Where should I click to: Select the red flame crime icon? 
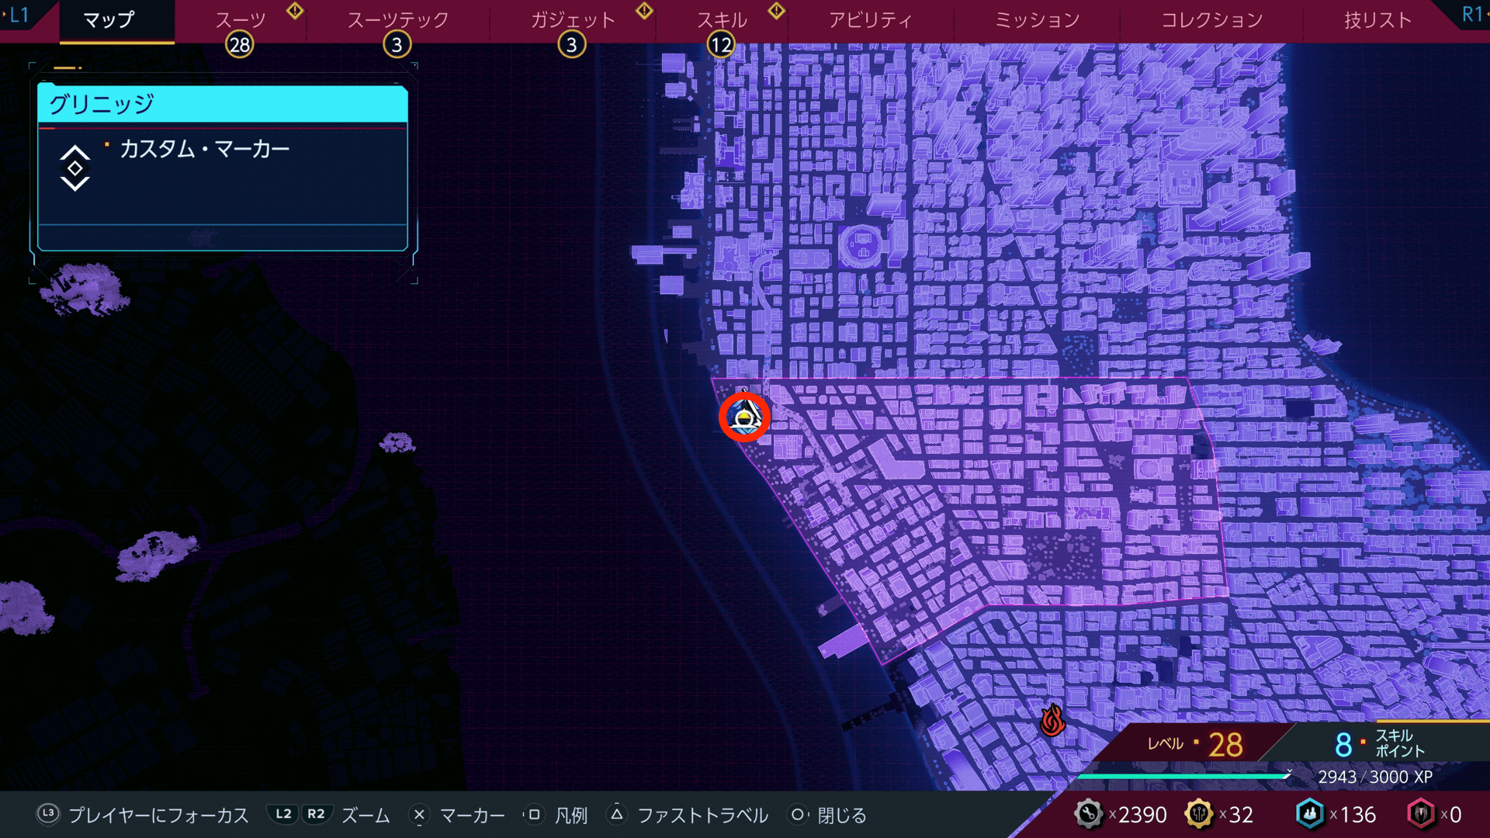point(1052,720)
